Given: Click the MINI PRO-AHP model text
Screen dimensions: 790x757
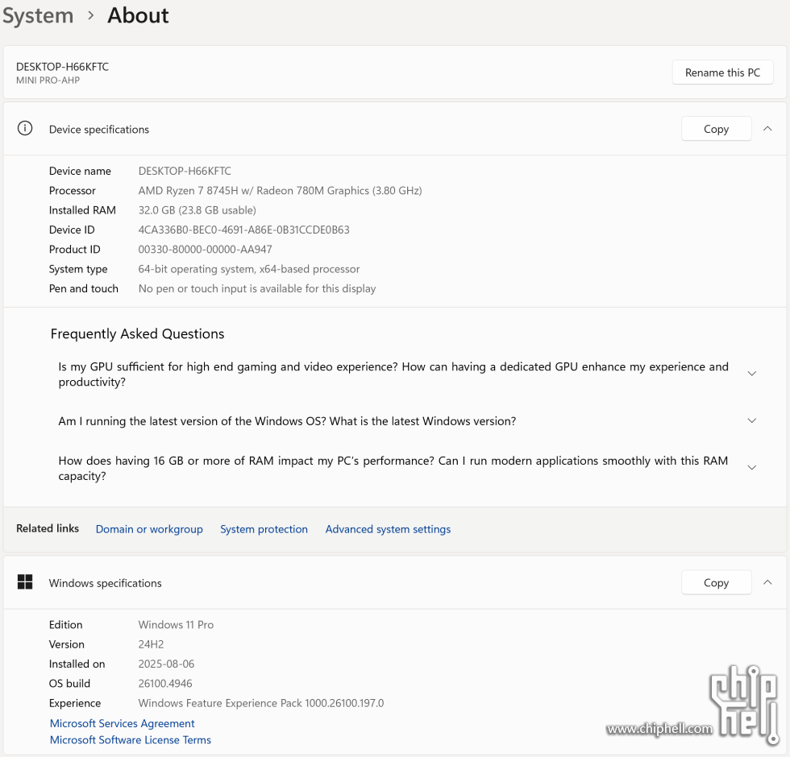Looking at the screenshot, I should (48, 81).
